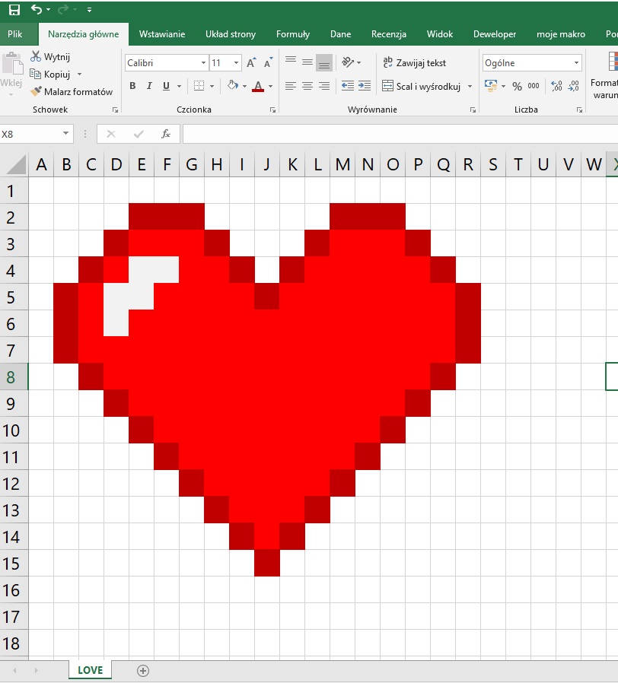
Task: Expand Scal i wyśrodkuj dropdown arrow
Action: point(470,86)
